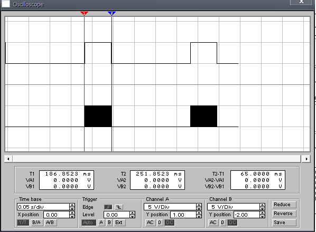Decrease the Trigger Level value
Screen dimensions: 316x232
click(x=132, y=217)
